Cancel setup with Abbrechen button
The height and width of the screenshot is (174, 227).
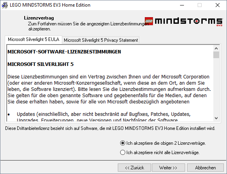(205, 168)
